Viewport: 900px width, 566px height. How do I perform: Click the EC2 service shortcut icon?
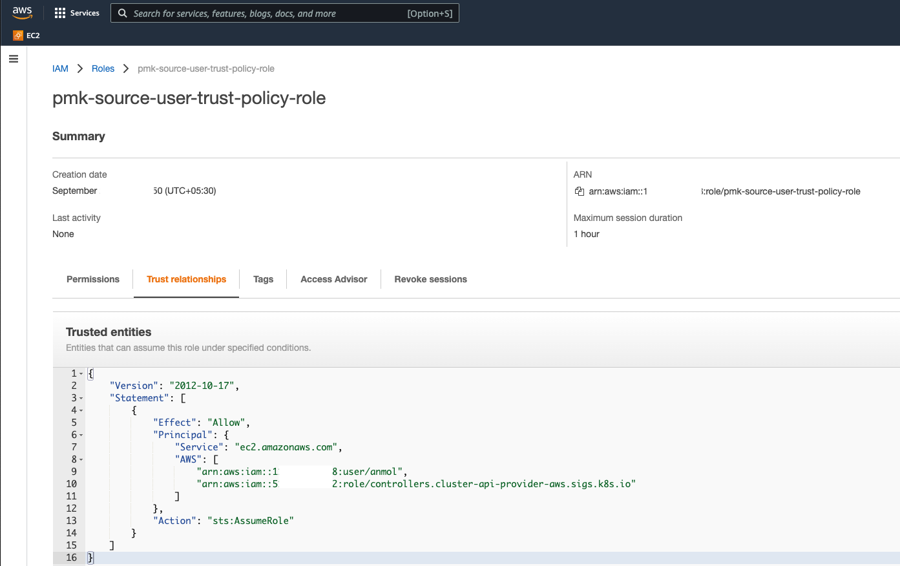tap(18, 36)
